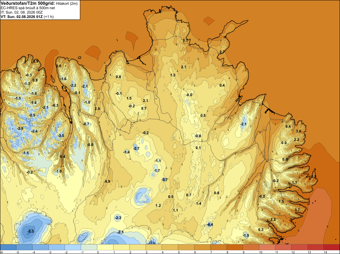Select the 6.4 temperature label
Image resolution: width=340 pixels, height=254 pixels.
(x=63, y=157)
